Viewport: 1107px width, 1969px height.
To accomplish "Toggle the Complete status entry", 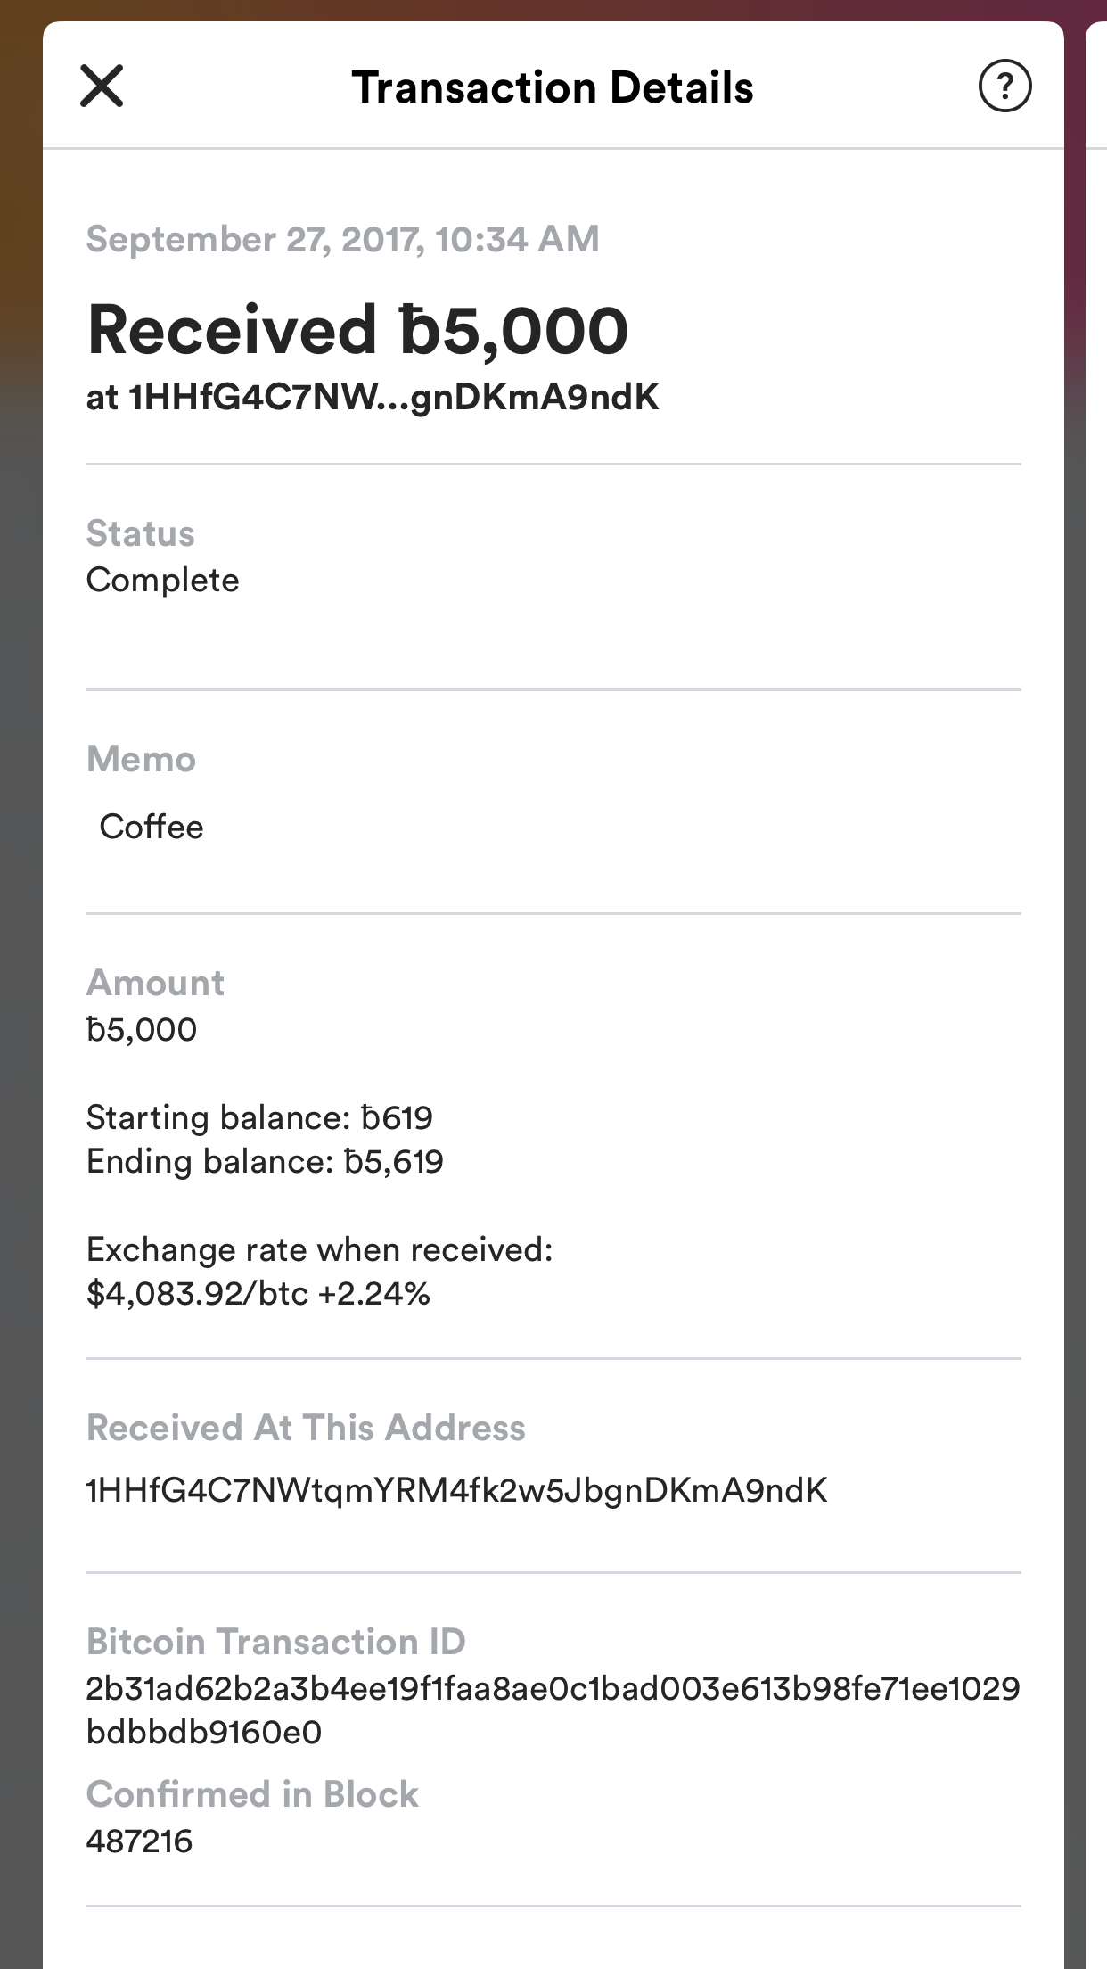I will pyautogui.click(x=162, y=580).
